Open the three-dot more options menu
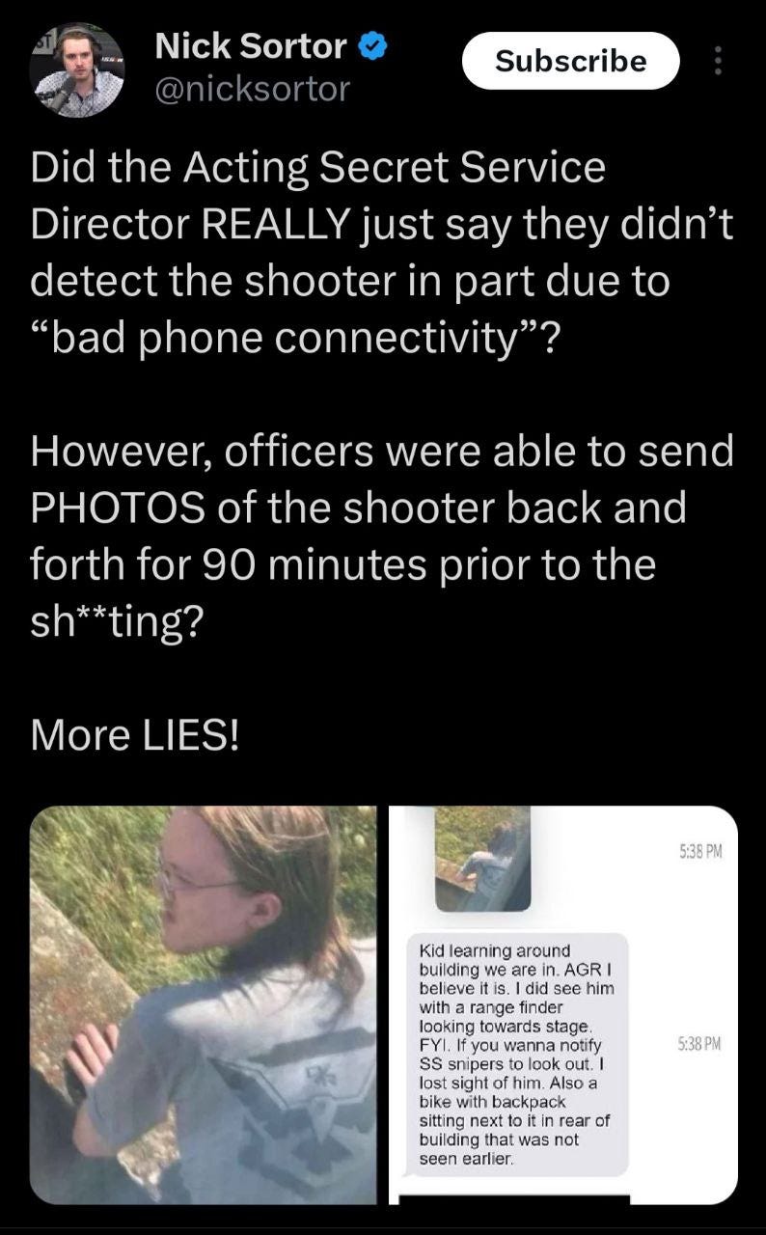This screenshot has width=766, height=1235. coord(716,61)
